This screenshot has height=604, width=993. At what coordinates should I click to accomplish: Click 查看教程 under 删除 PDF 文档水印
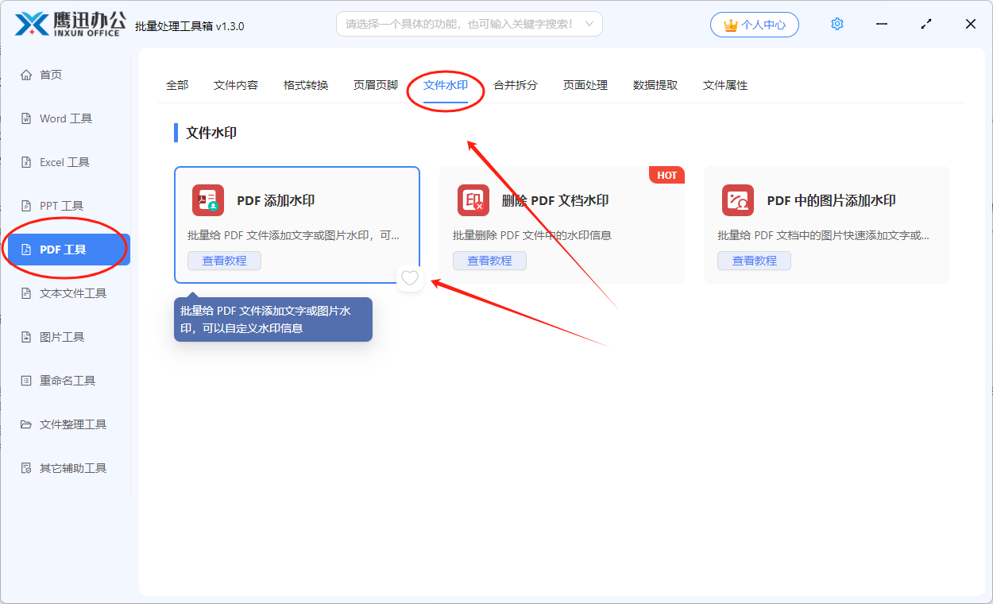pos(489,261)
